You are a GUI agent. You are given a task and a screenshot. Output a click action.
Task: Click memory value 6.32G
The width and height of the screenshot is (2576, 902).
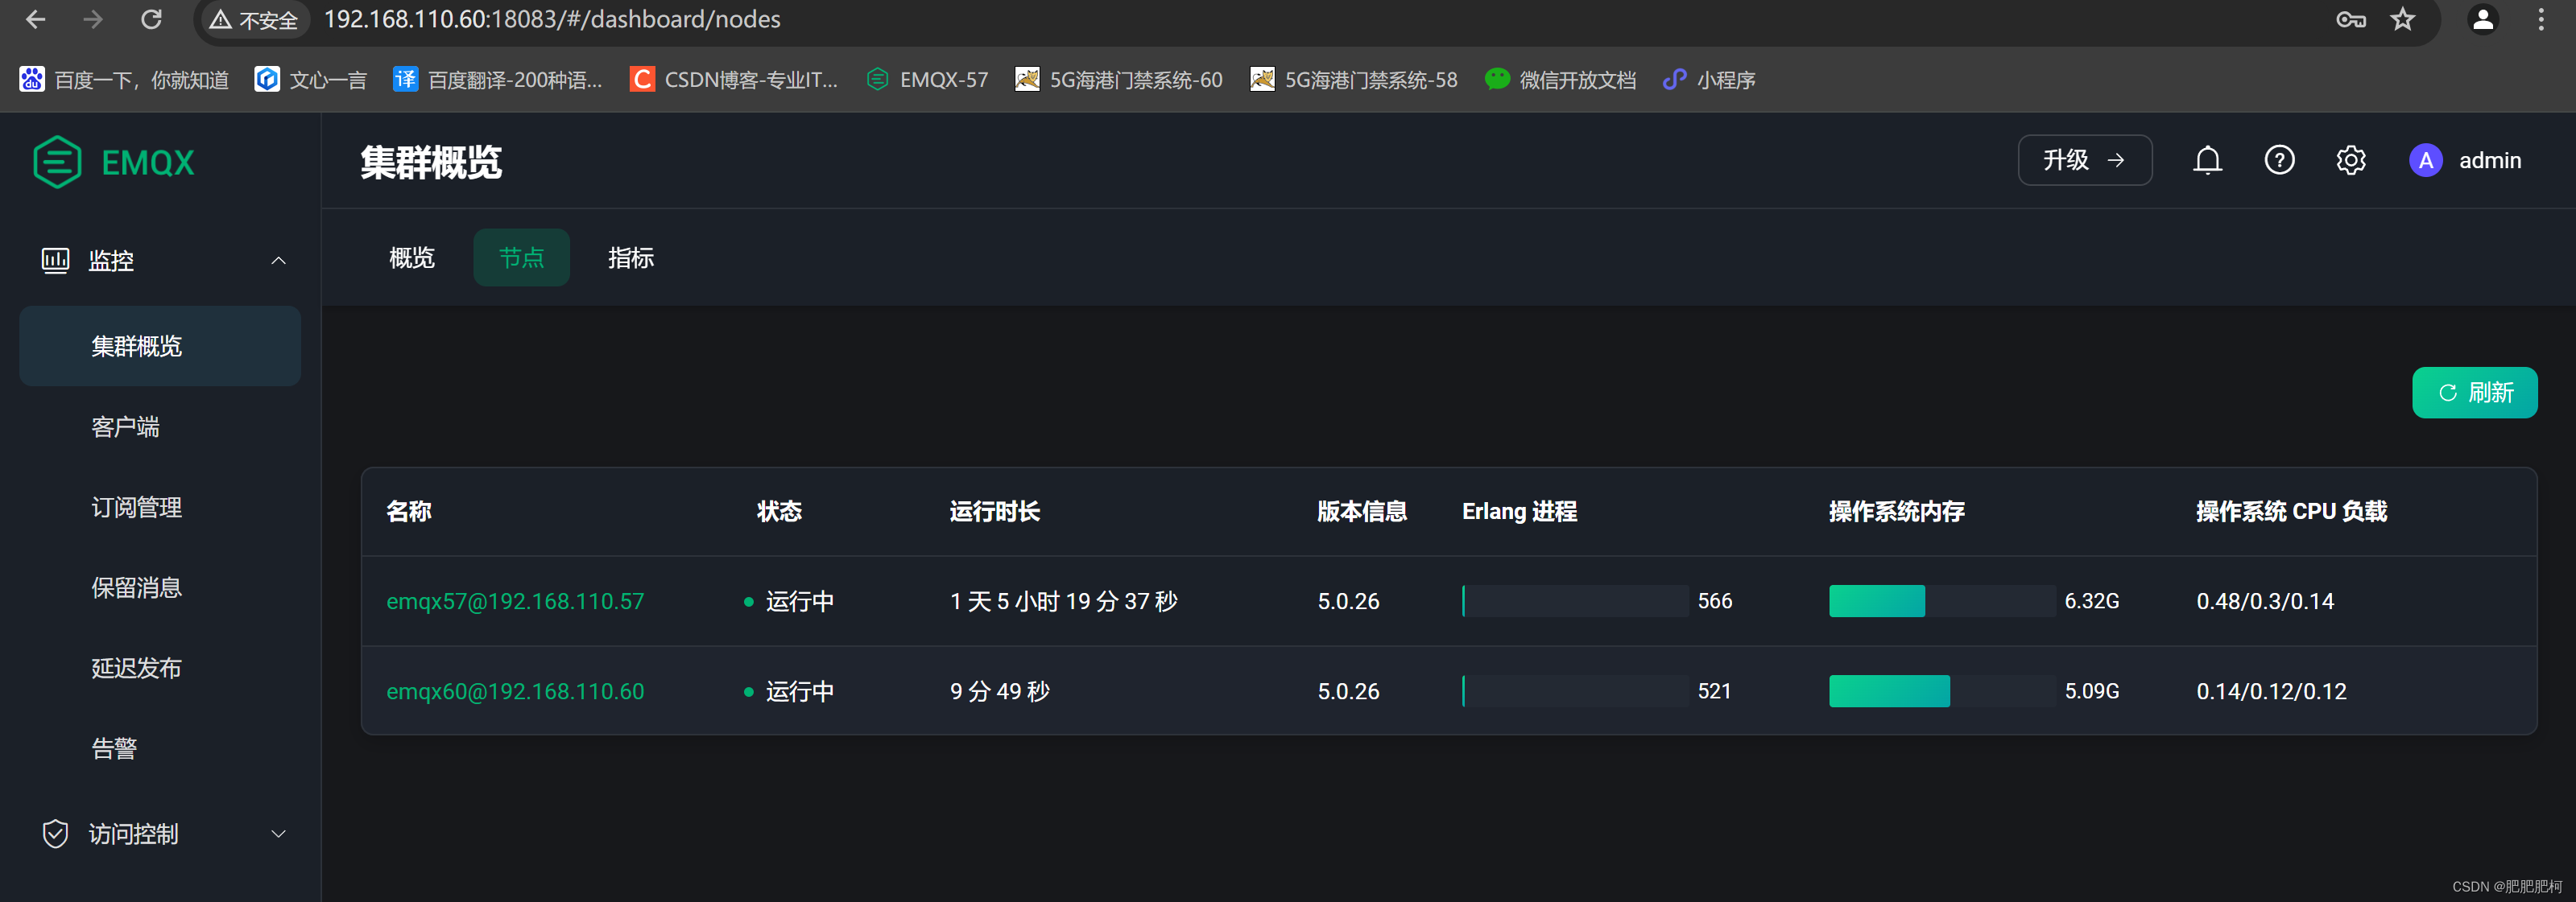[x=2092, y=601]
